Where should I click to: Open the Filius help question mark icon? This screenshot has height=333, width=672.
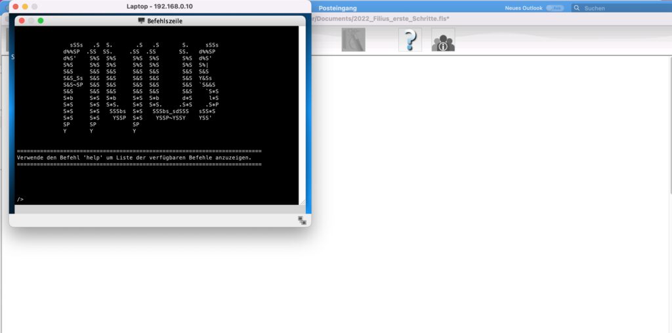[410, 40]
